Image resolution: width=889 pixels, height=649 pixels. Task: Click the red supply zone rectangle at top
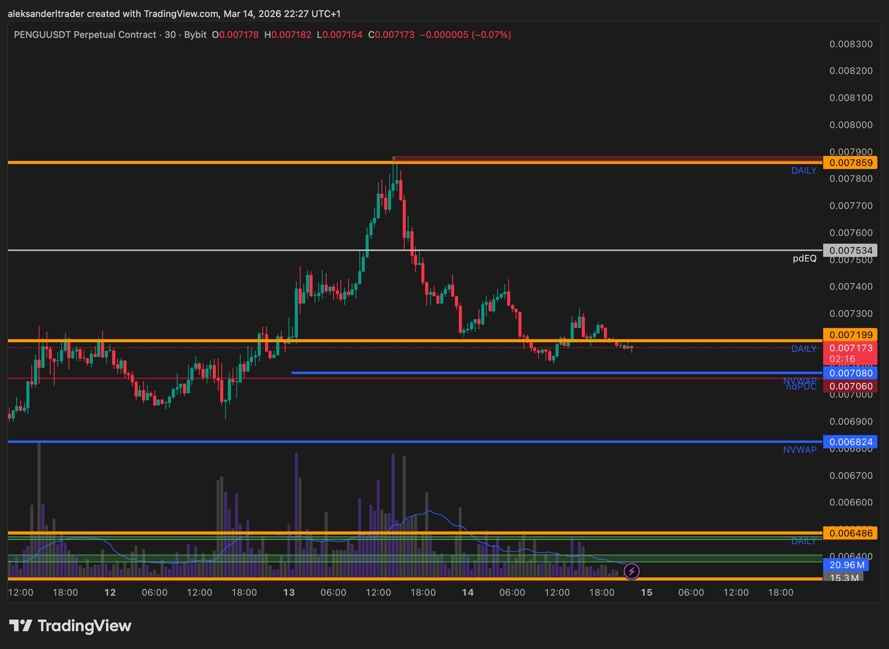pos(608,159)
